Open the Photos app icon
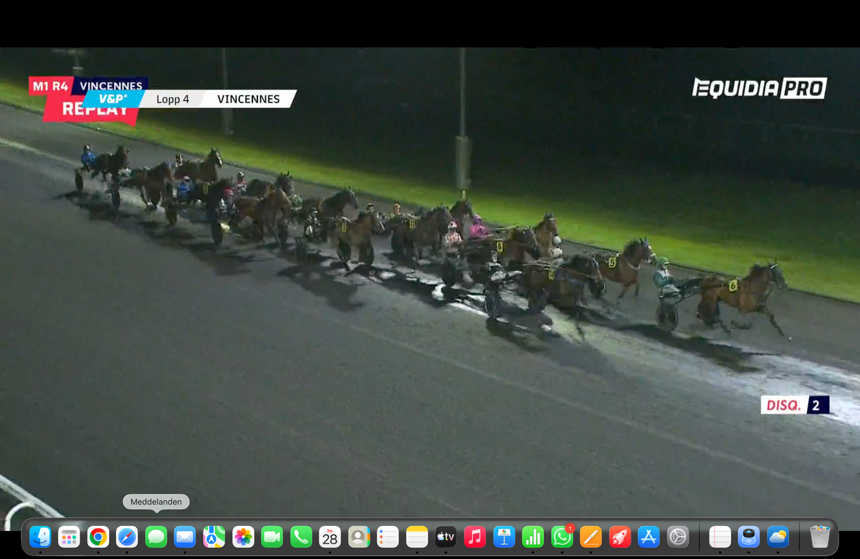The image size is (860, 559). (x=243, y=536)
